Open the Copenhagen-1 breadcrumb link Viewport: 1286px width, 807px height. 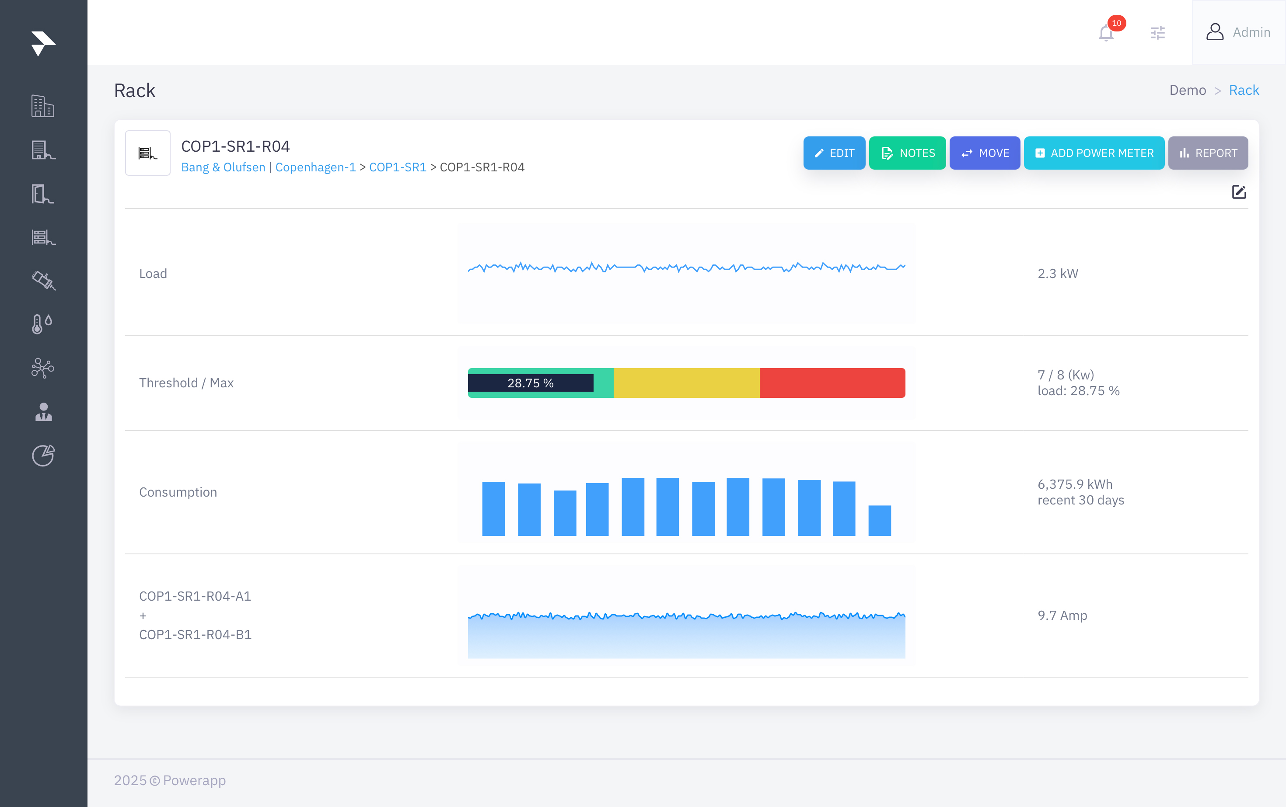[315, 167]
